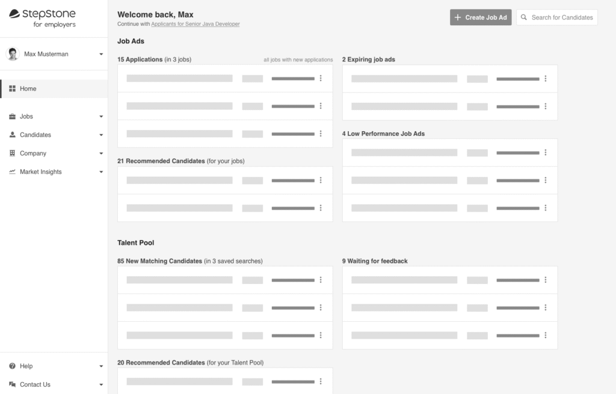Image resolution: width=616 pixels, height=394 pixels.
Task: Expand the Market Insights submenu arrow
Action: coord(101,172)
